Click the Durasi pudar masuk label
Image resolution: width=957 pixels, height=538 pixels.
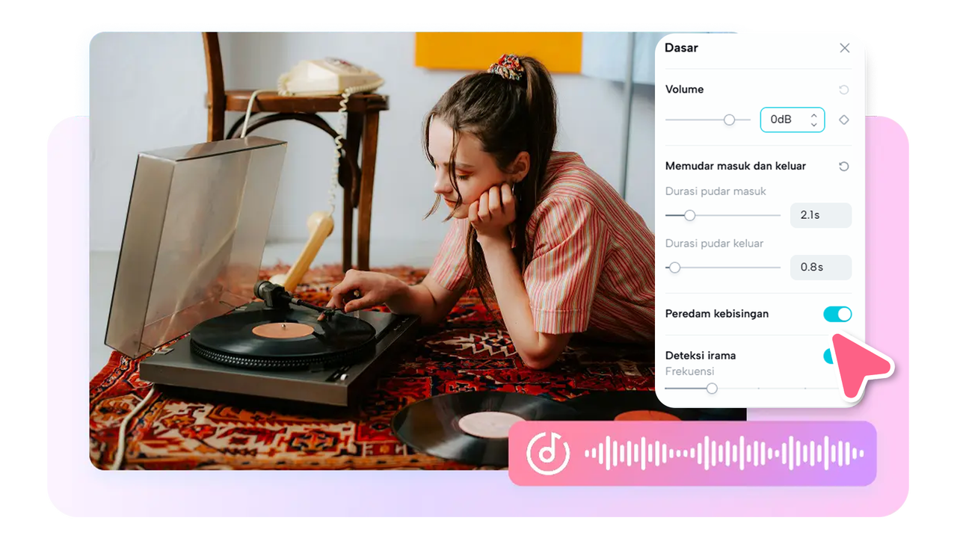[716, 191]
